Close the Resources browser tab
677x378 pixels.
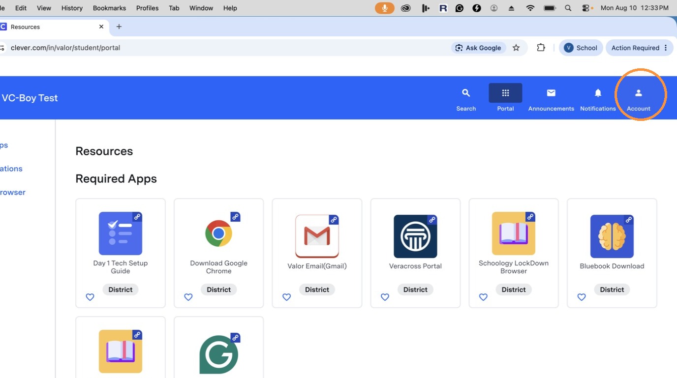point(101,27)
